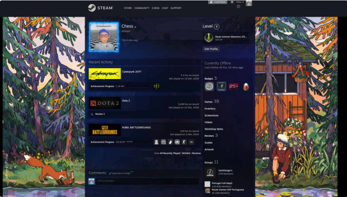Click the 'This is the way!' profile summary
This screenshot has width=347, height=197.
pos(130,40)
